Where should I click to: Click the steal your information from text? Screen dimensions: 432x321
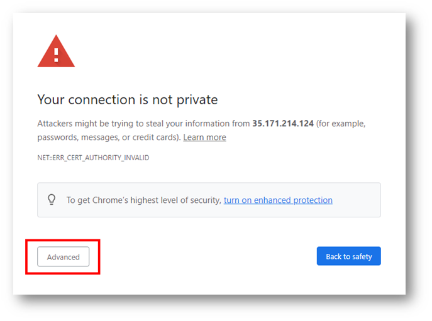[x=198, y=124]
